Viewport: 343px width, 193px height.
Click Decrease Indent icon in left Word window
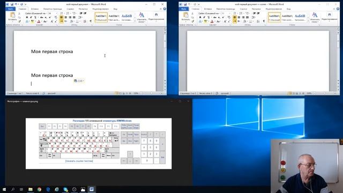[81, 13]
